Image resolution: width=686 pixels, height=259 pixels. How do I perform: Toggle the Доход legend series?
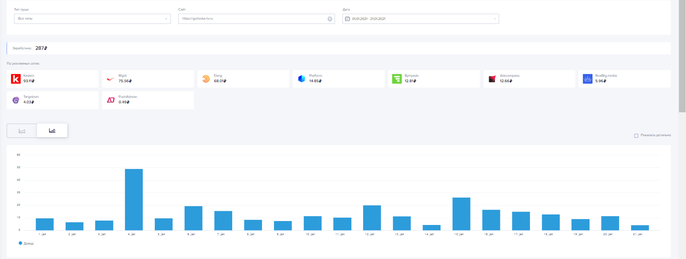pos(26,243)
